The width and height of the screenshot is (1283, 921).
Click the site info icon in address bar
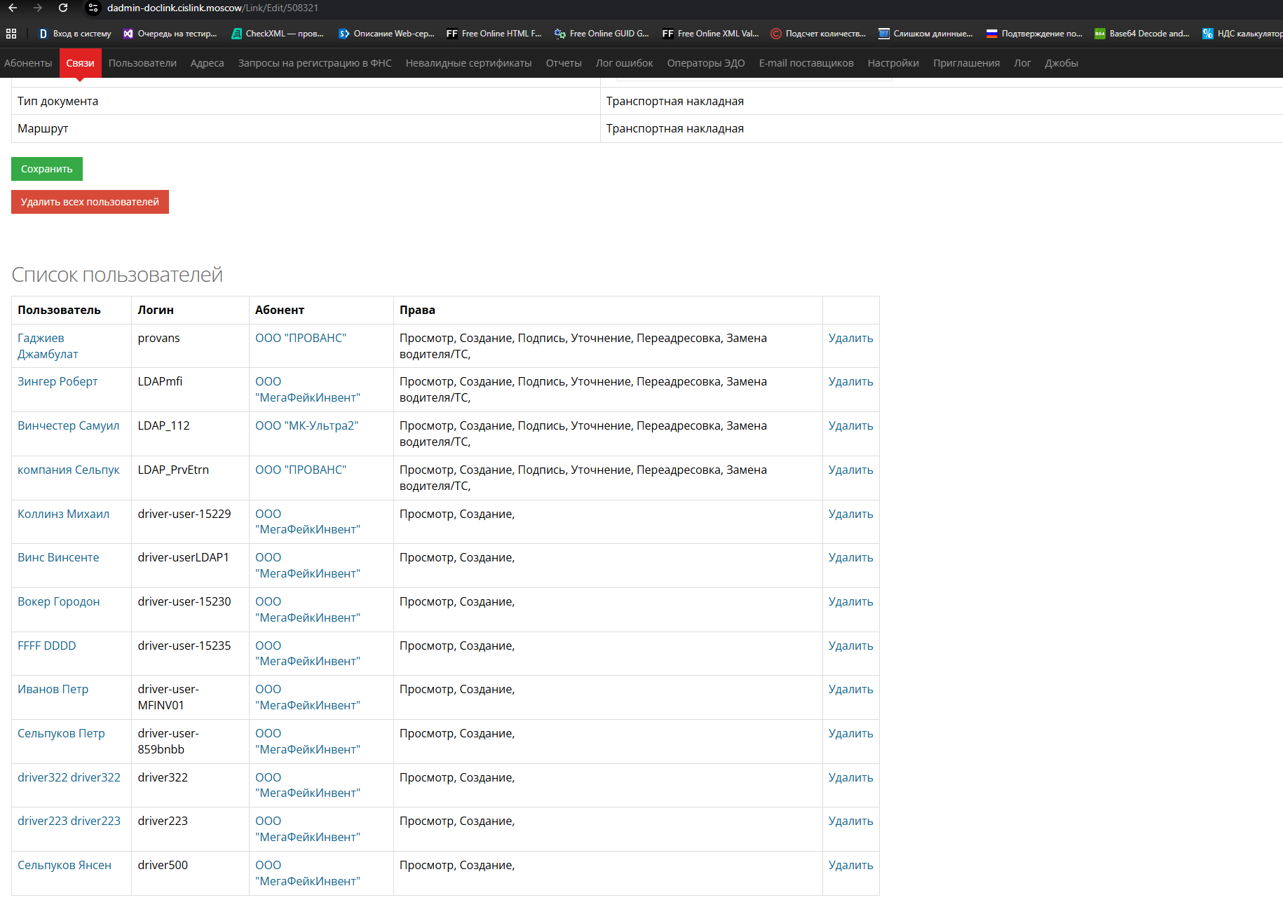(x=93, y=8)
